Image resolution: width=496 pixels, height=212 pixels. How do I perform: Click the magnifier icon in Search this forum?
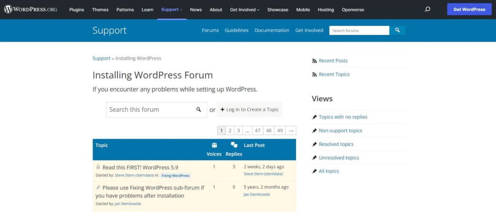tap(199, 110)
